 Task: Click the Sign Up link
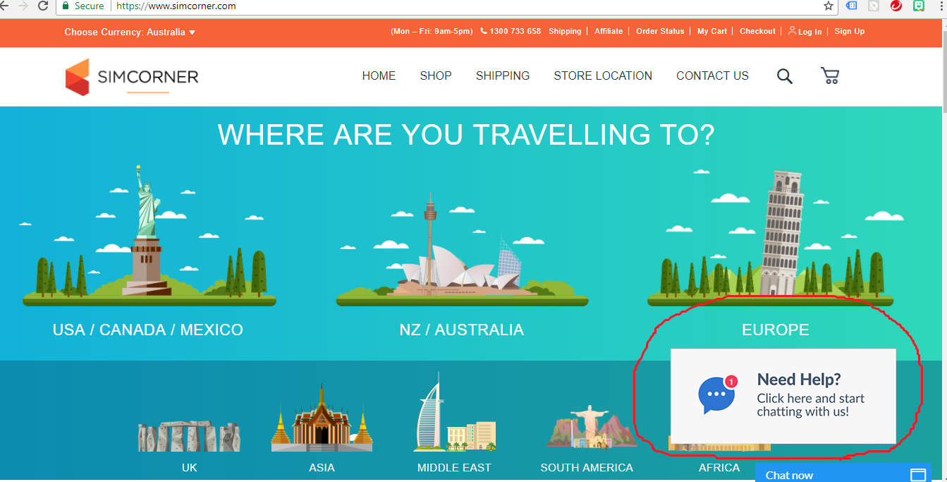pyautogui.click(x=850, y=31)
